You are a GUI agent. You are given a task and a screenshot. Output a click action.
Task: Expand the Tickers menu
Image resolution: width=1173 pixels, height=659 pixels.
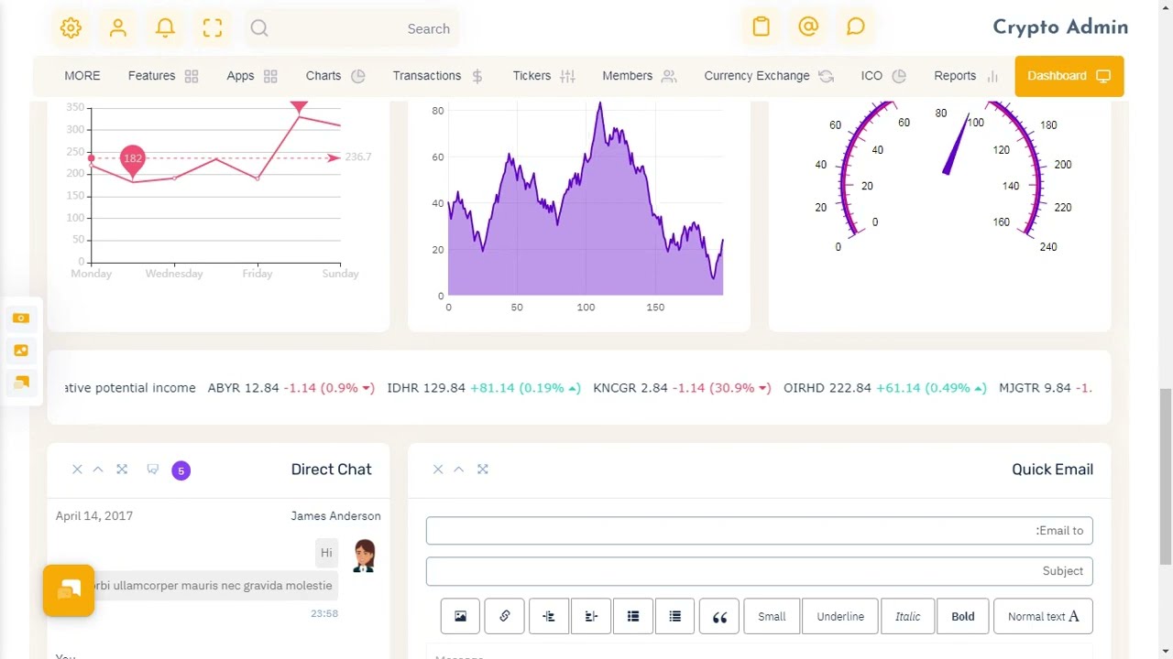[543, 76]
